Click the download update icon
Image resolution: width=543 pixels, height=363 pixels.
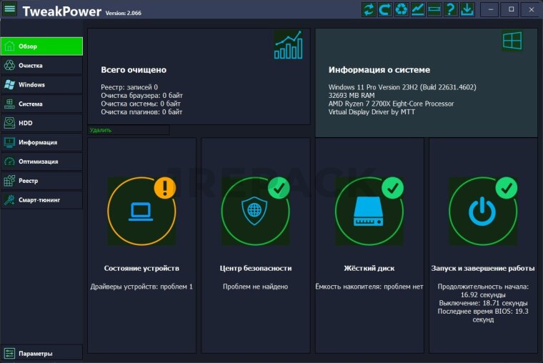(x=467, y=9)
